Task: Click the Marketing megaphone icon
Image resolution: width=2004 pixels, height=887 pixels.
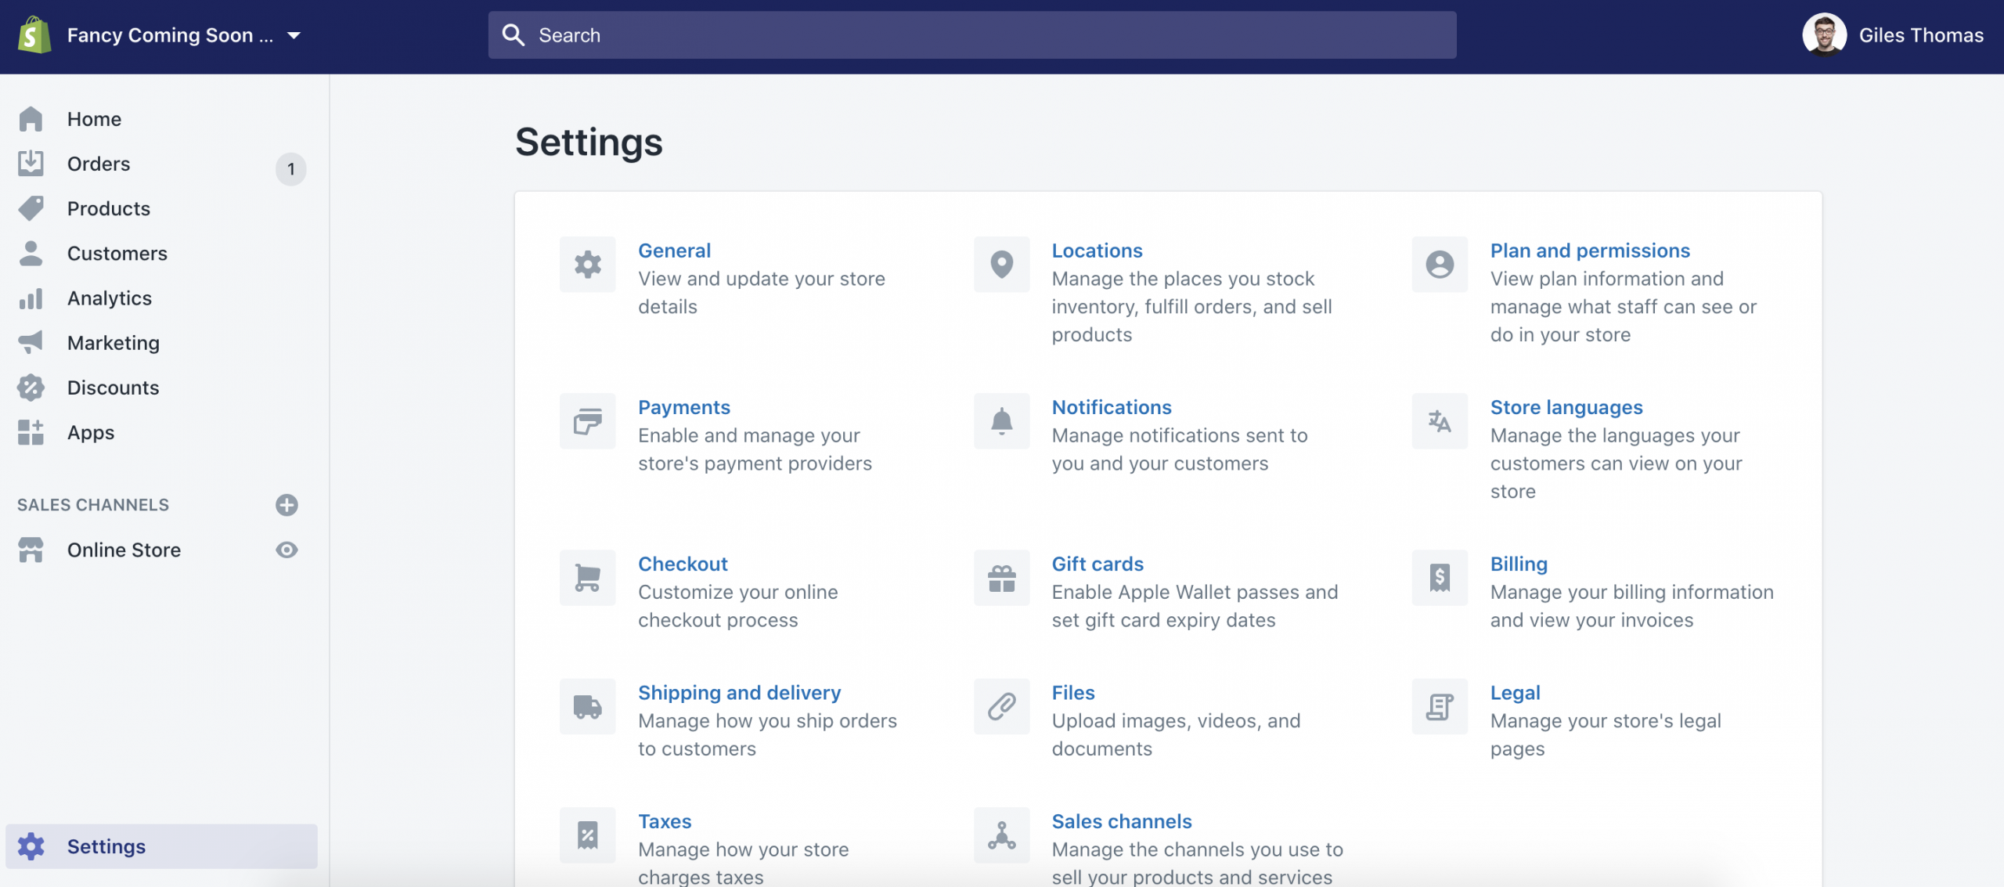Action: pyautogui.click(x=31, y=343)
